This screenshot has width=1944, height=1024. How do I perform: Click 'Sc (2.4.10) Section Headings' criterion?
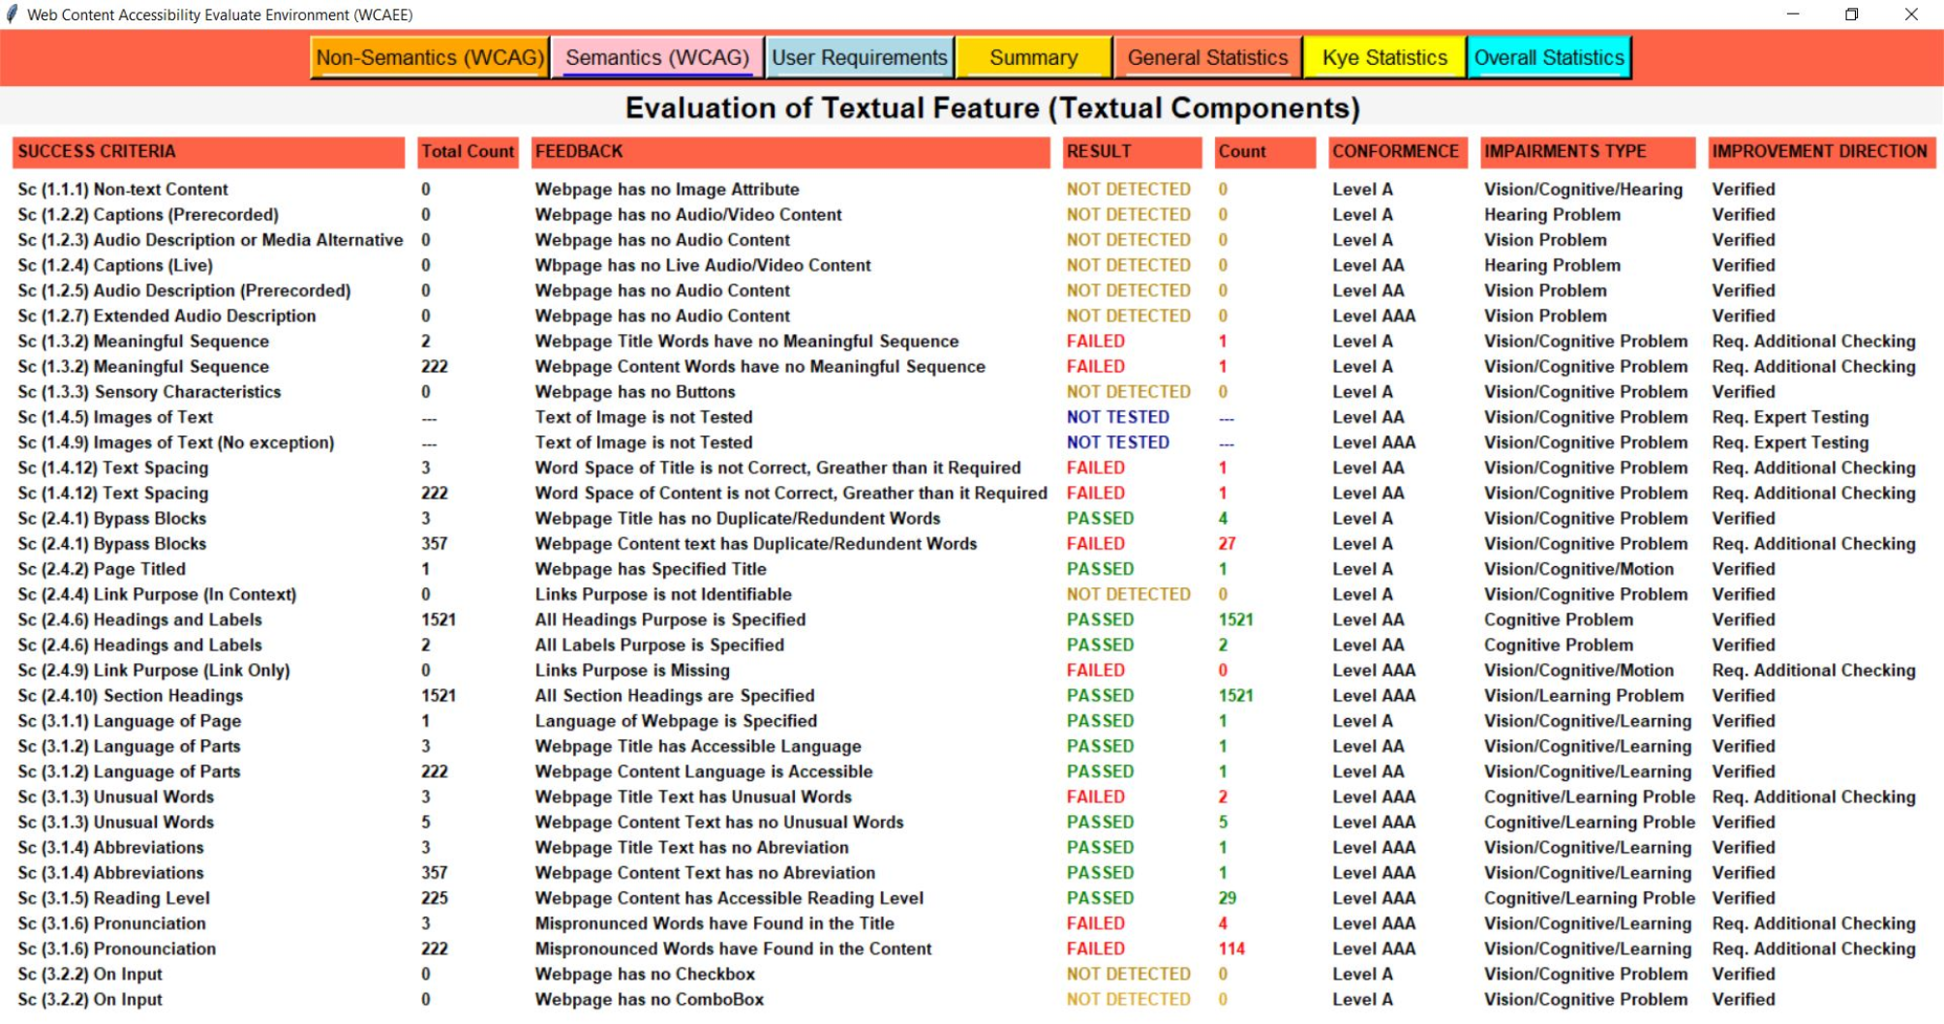(131, 695)
